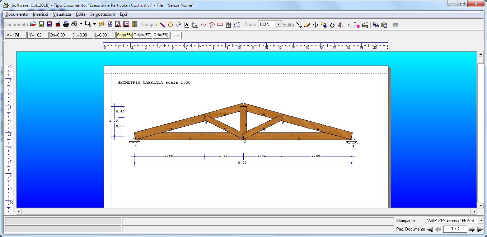This screenshot has width=487, height=237.
Task: Click the 0,85 value field
Action: point(176,35)
